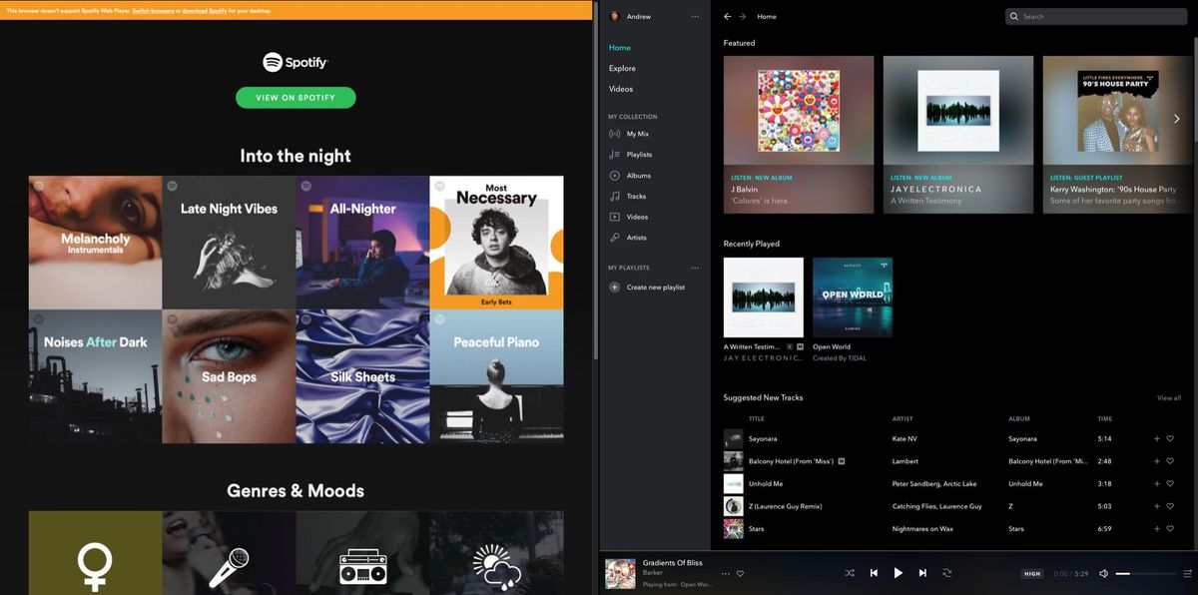
Task: Play the Open World album thumbnail
Action: [853, 296]
